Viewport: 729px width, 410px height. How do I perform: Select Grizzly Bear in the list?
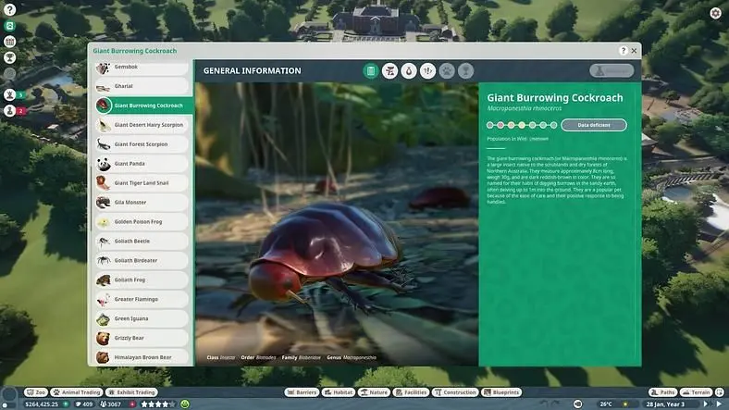click(142, 338)
